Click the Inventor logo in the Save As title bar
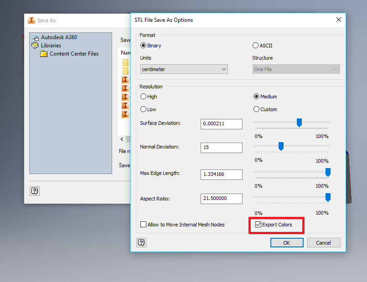The width and height of the screenshot is (367, 282). pyautogui.click(x=31, y=20)
